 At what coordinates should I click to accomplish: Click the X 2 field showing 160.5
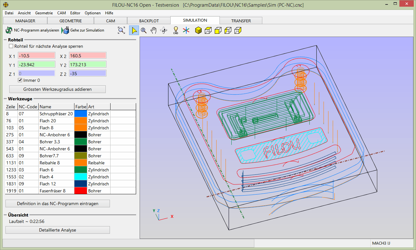88,55
